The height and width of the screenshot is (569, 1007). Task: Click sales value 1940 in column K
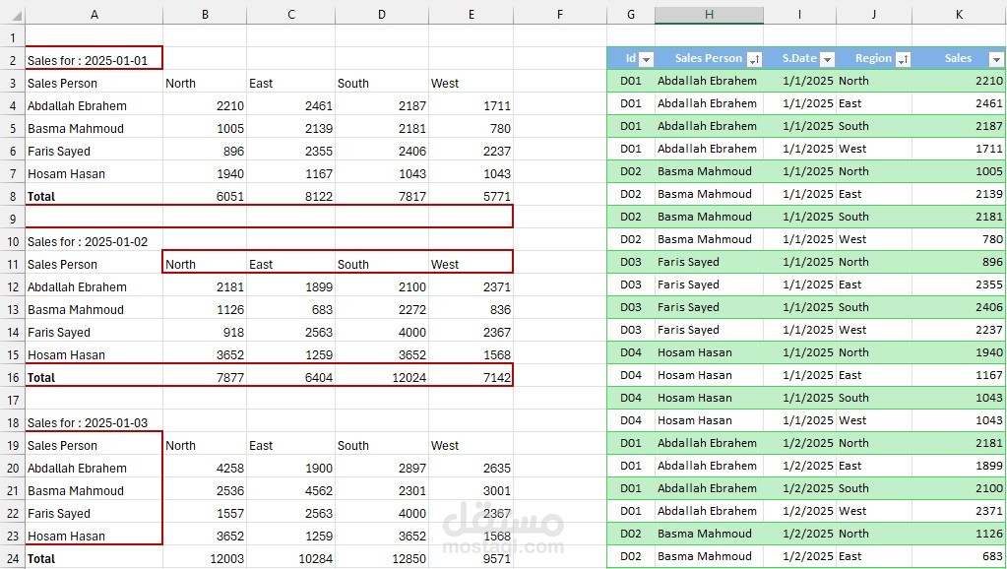[989, 352]
